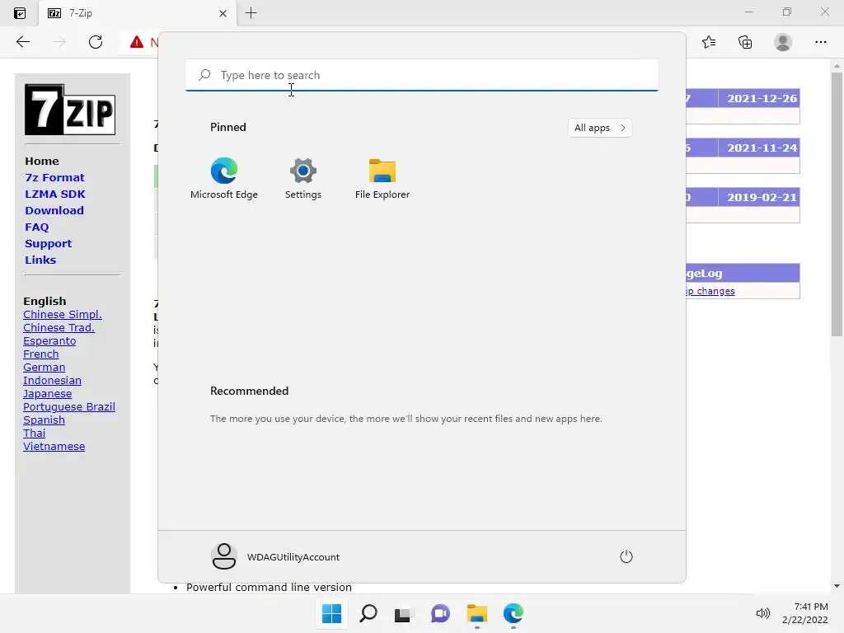Switch language to Chinese Simpl.
844x633 pixels.
(x=63, y=314)
